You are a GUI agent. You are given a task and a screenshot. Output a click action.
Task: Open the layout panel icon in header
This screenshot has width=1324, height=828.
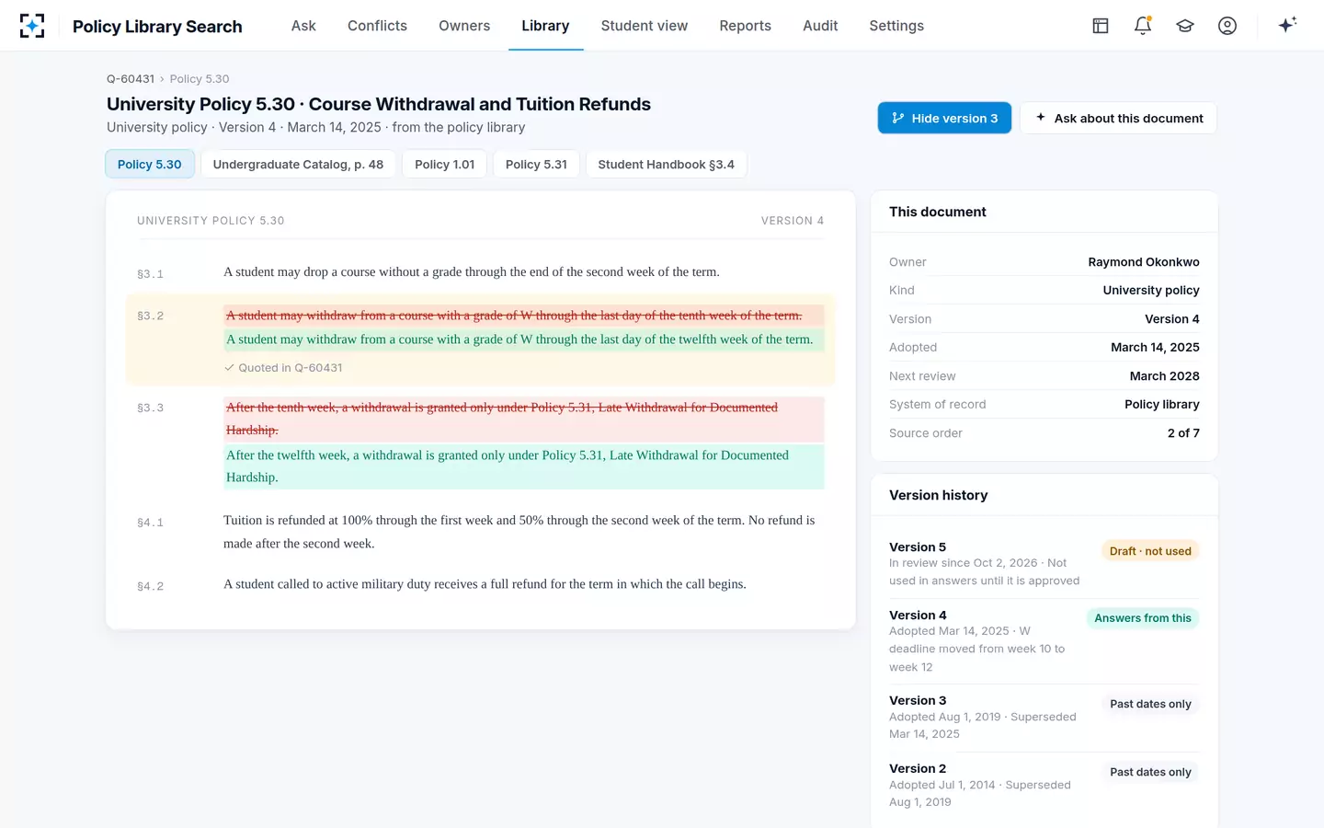pyautogui.click(x=1101, y=26)
